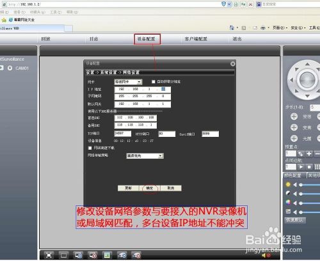Click the saturation slider handle
320x261 pixels.
(x=301, y=203)
